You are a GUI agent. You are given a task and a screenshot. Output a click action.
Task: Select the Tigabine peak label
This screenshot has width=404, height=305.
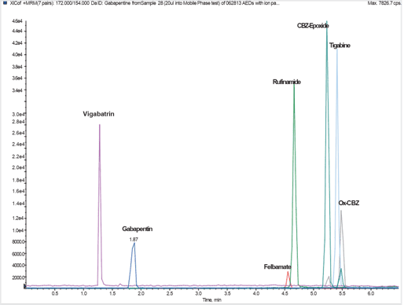(x=340, y=46)
